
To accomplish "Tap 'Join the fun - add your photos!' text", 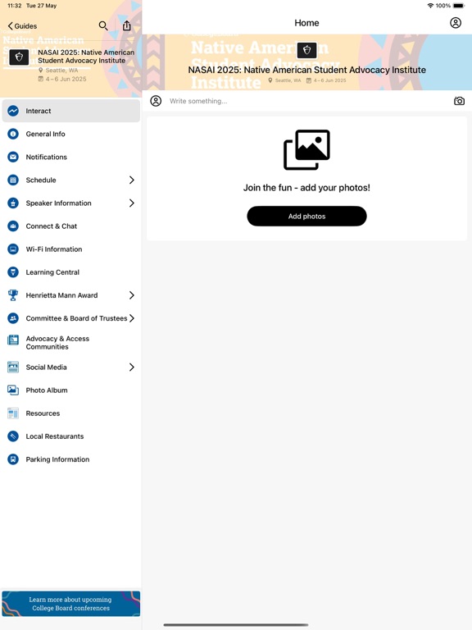I will click(x=306, y=188).
